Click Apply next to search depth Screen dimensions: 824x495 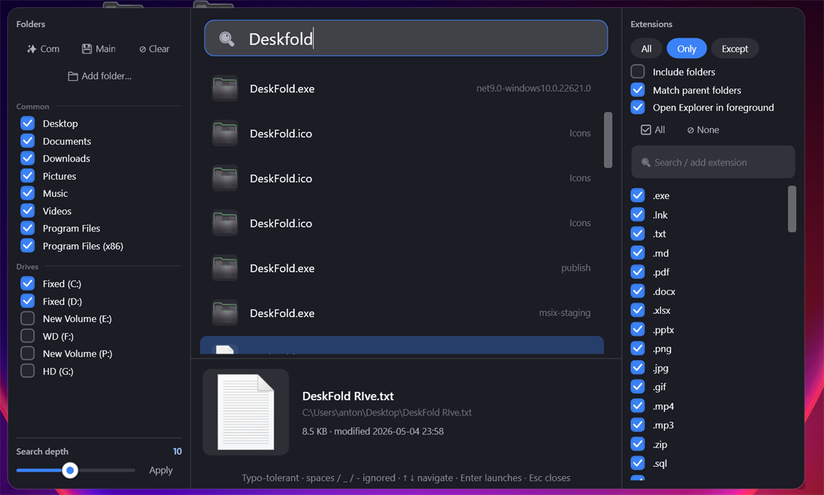point(161,470)
